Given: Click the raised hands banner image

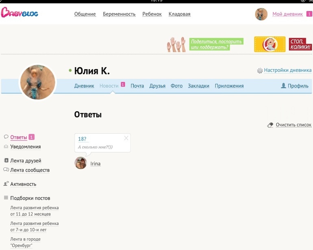Looking at the screenshot, I should click(x=176, y=44).
